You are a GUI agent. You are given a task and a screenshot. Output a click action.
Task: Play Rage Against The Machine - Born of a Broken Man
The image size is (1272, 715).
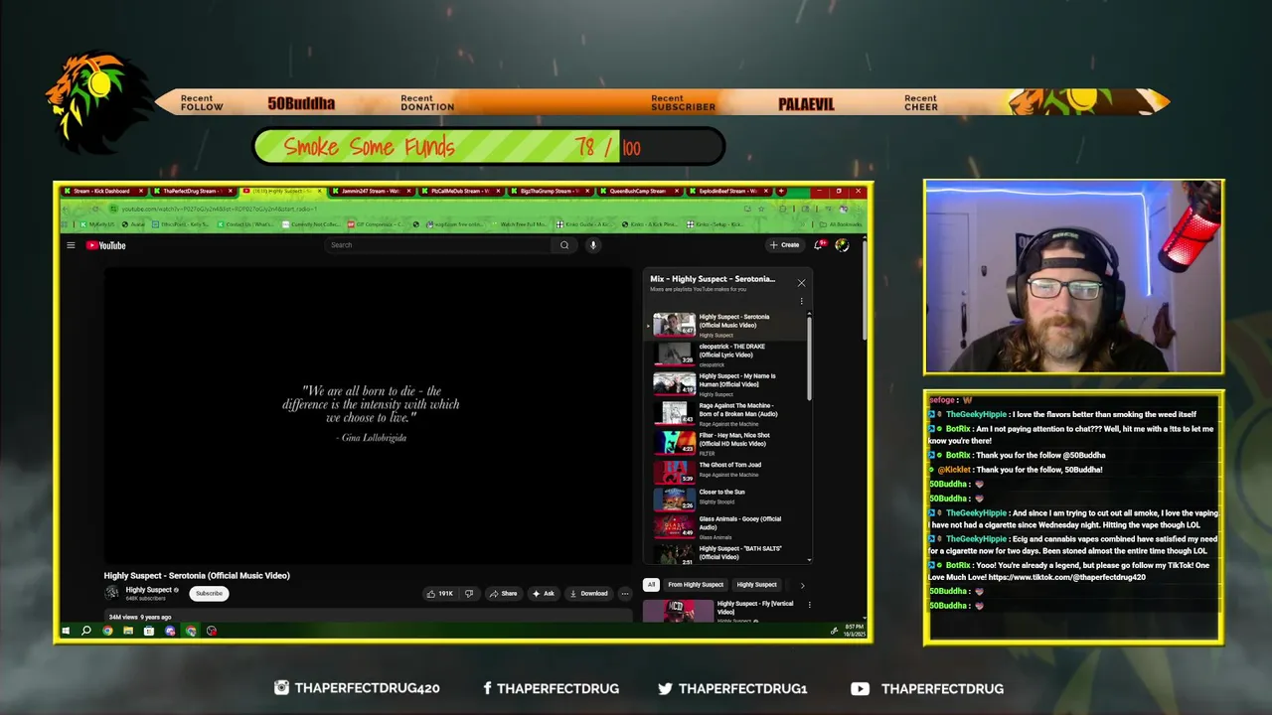725,414
